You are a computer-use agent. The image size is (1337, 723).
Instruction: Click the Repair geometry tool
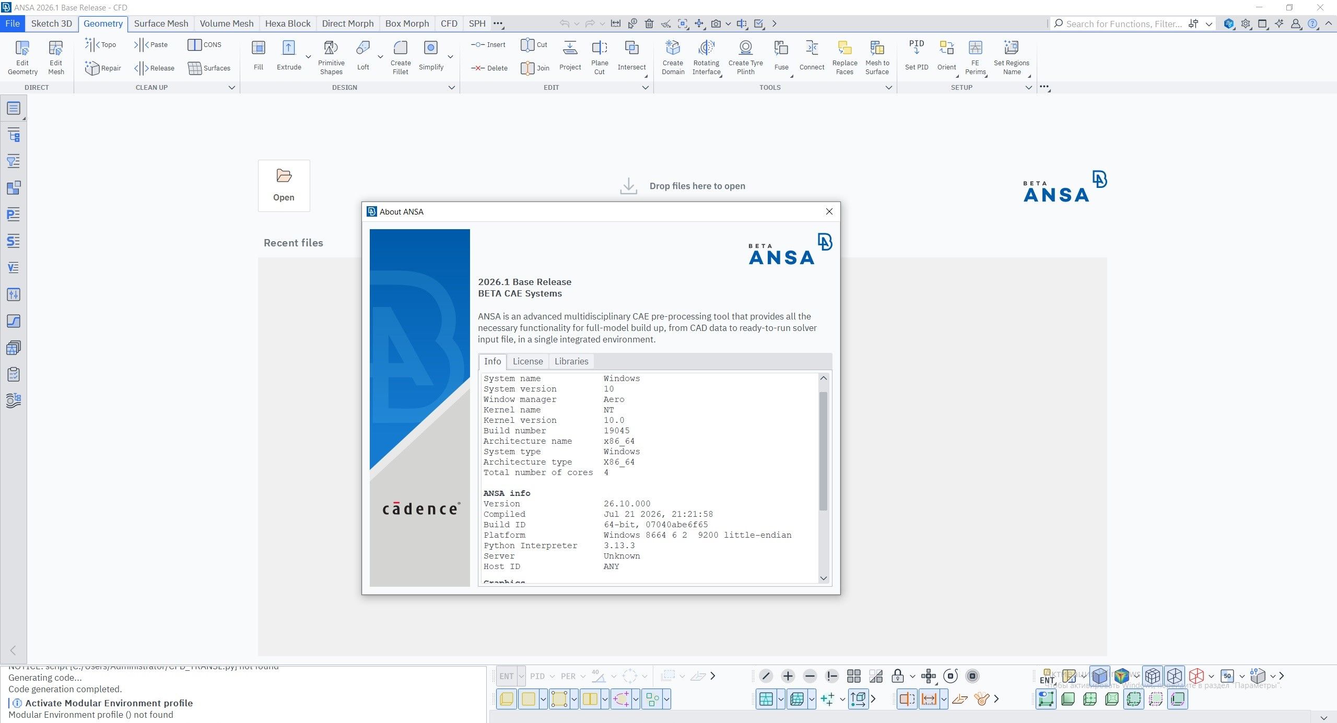pos(102,68)
